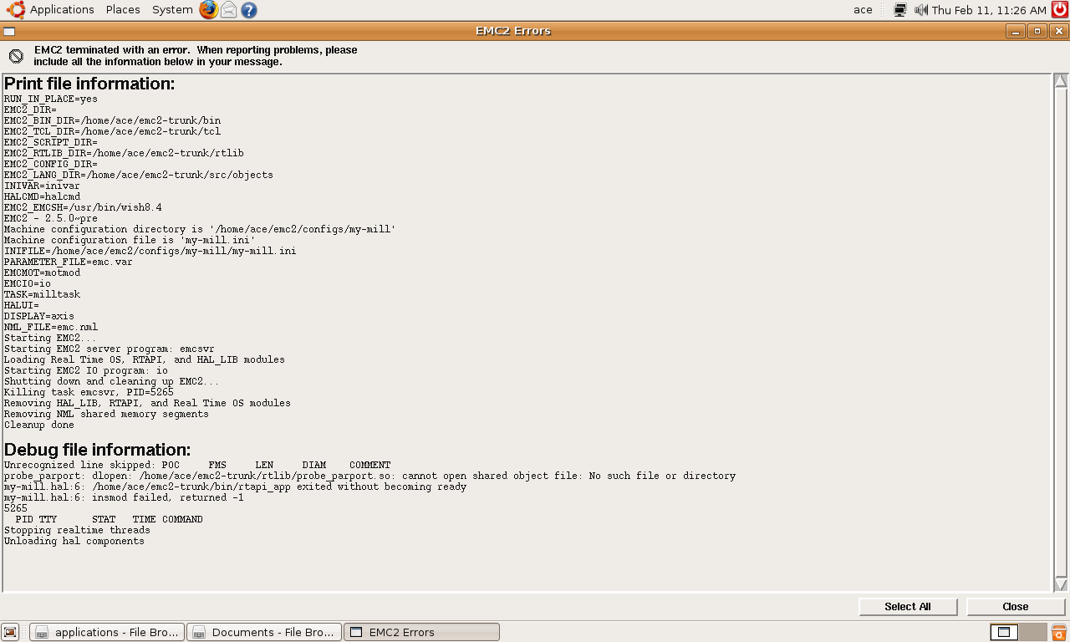Switch to applications File Browser taskbar window
Screen dimensions: 1070x642
[107, 632]
